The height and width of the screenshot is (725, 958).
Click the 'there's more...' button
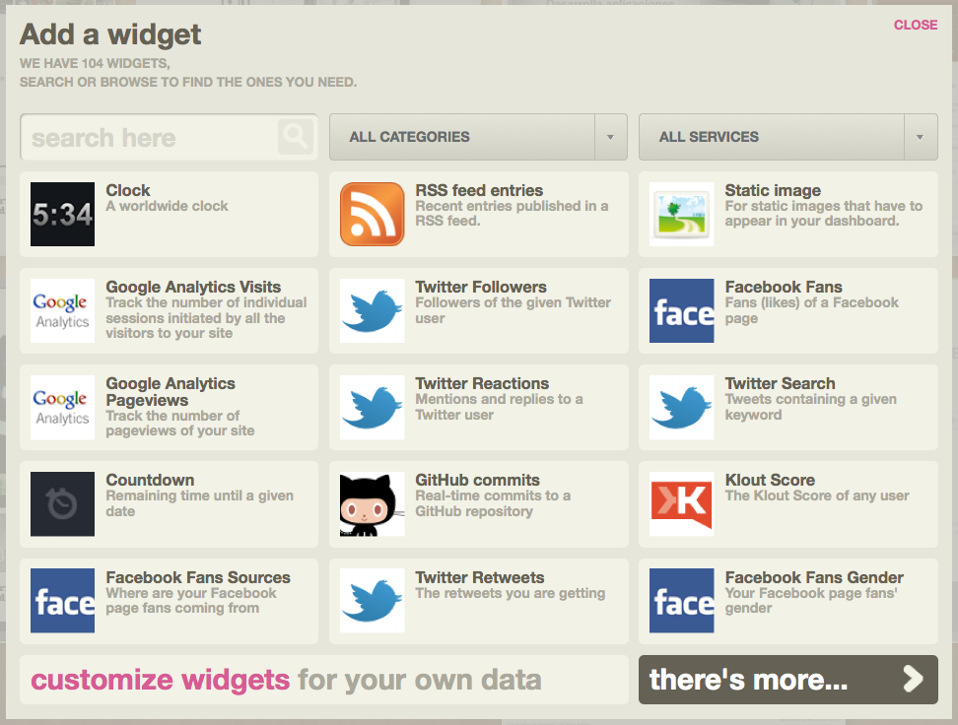(787, 680)
